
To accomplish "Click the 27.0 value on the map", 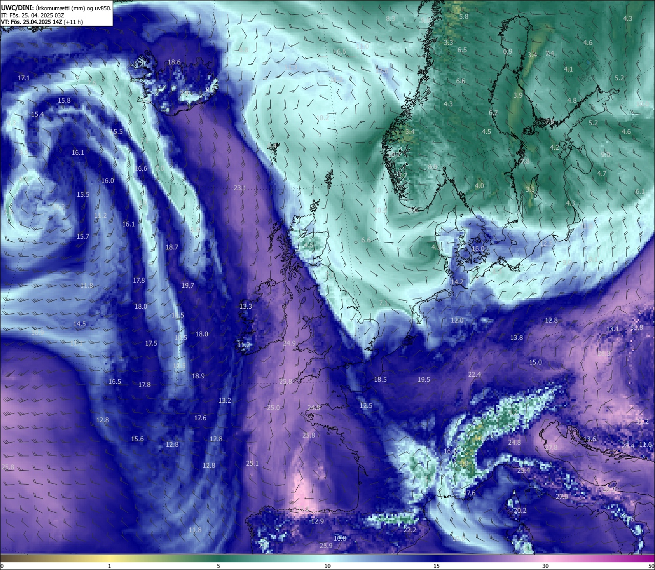I will [x=562, y=497].
